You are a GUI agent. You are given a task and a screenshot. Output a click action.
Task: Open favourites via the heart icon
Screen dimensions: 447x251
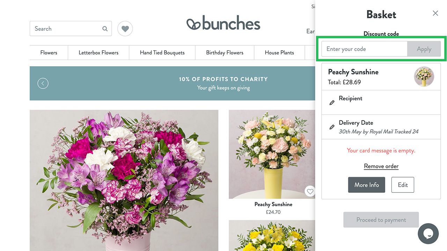click(x=125, y=29)
